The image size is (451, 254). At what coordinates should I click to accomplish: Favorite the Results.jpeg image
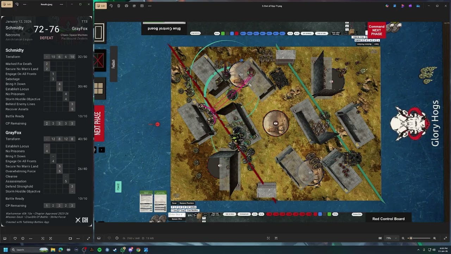(15, 238)
